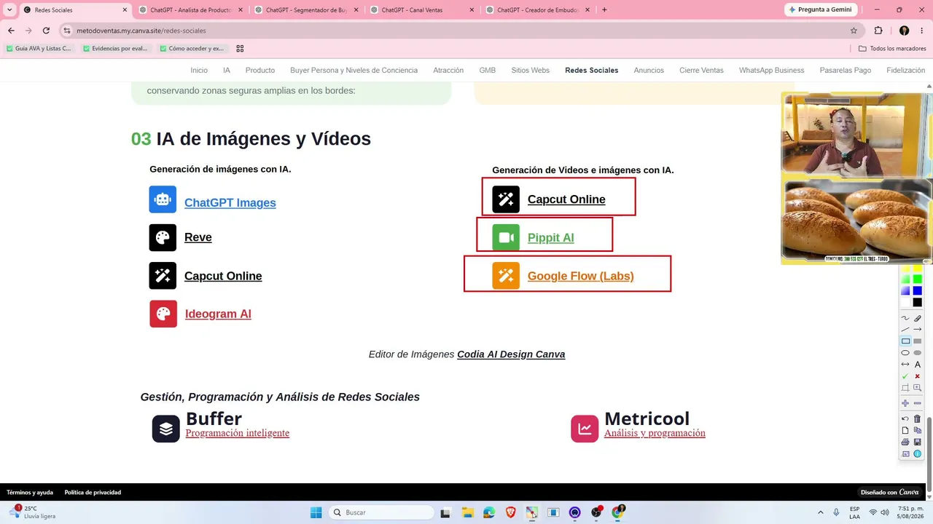Select the solid blue color swatch

918,291
